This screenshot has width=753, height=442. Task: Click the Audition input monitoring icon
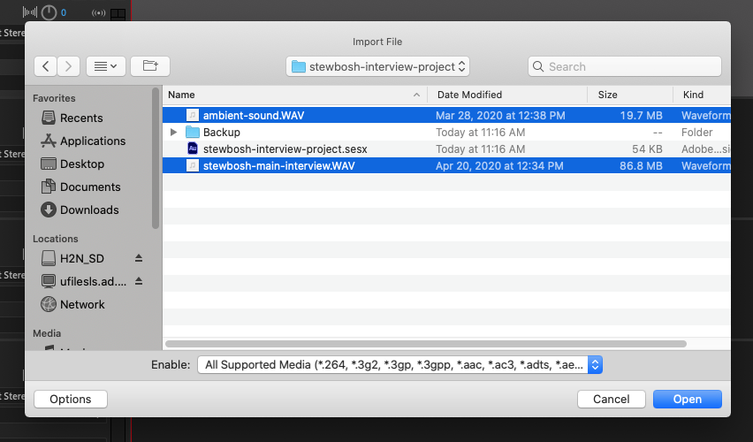98,12
